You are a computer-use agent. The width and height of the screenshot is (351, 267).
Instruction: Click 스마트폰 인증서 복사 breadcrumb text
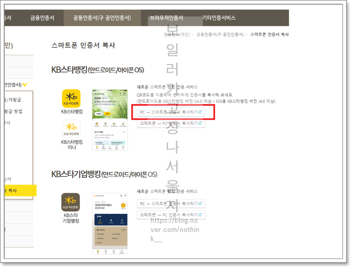pos(270,35)
